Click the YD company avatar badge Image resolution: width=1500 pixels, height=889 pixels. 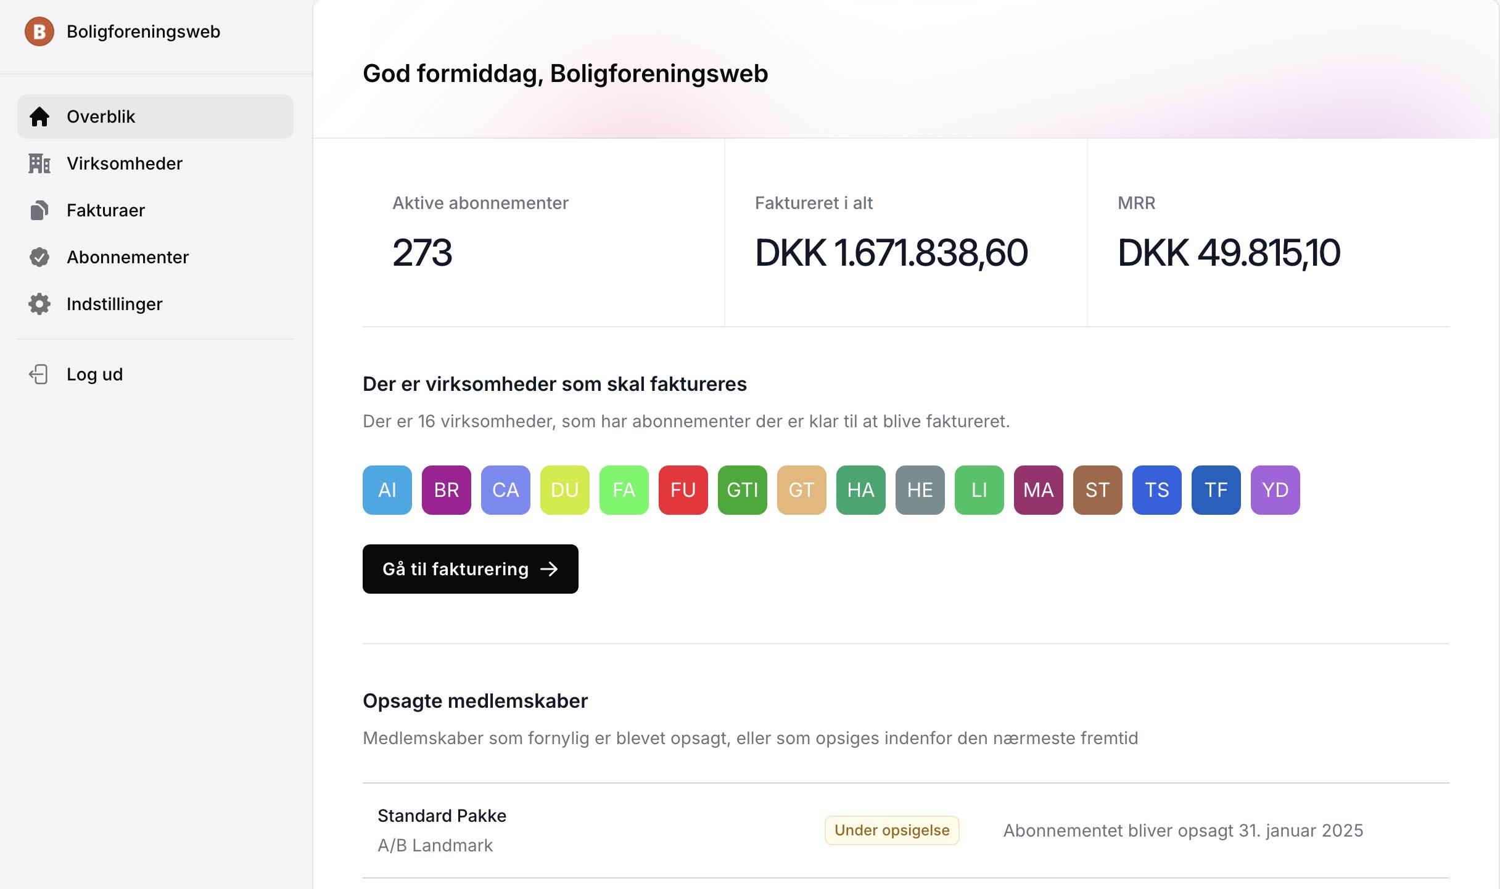[x=1274, y=489]
